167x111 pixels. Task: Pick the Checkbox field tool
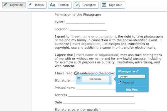click(86, 5)
